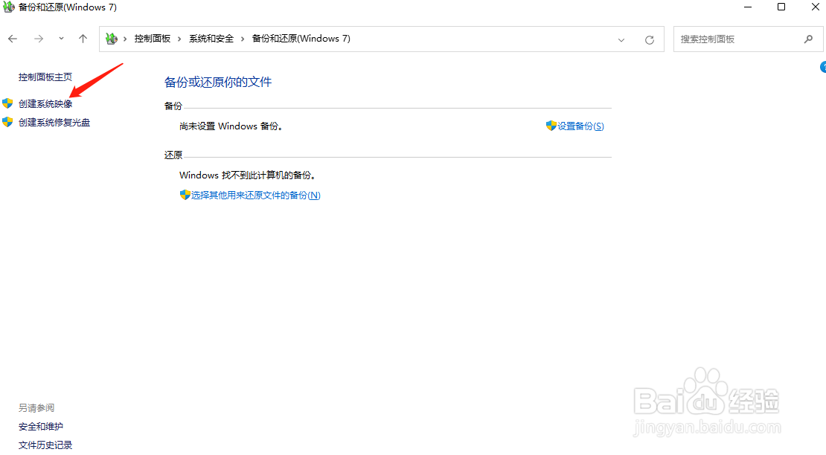The width and height of the screenshot is (826, 455).
Task: Open 创建系统映像 link
Action: click(45, 104)
